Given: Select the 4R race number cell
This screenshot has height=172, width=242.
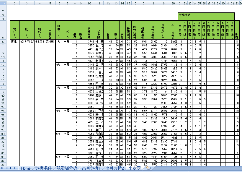Looking at the screenshot, I should [x=59, y=111].
